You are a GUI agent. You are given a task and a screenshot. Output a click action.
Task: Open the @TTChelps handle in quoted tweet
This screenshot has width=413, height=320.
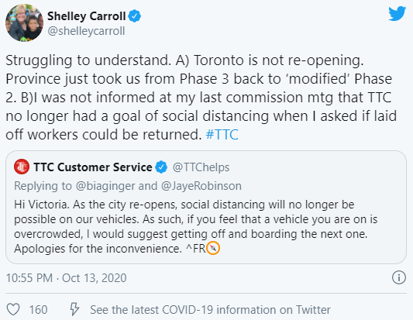click(201, 167)
